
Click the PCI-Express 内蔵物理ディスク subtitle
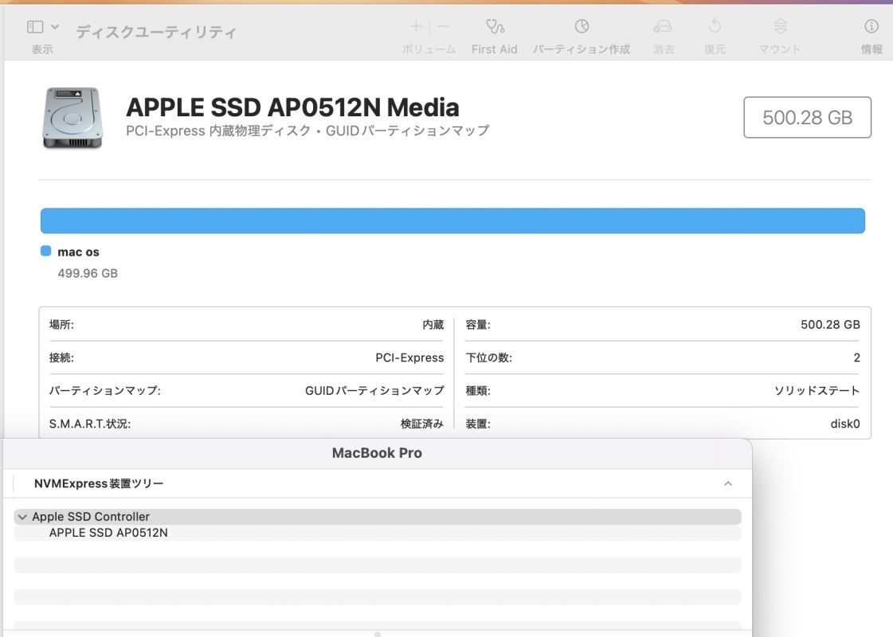[x=307, y=131]
